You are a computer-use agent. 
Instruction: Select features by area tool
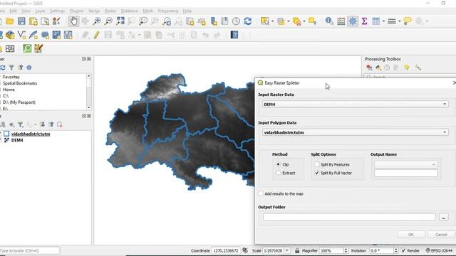tap(264, 21)
